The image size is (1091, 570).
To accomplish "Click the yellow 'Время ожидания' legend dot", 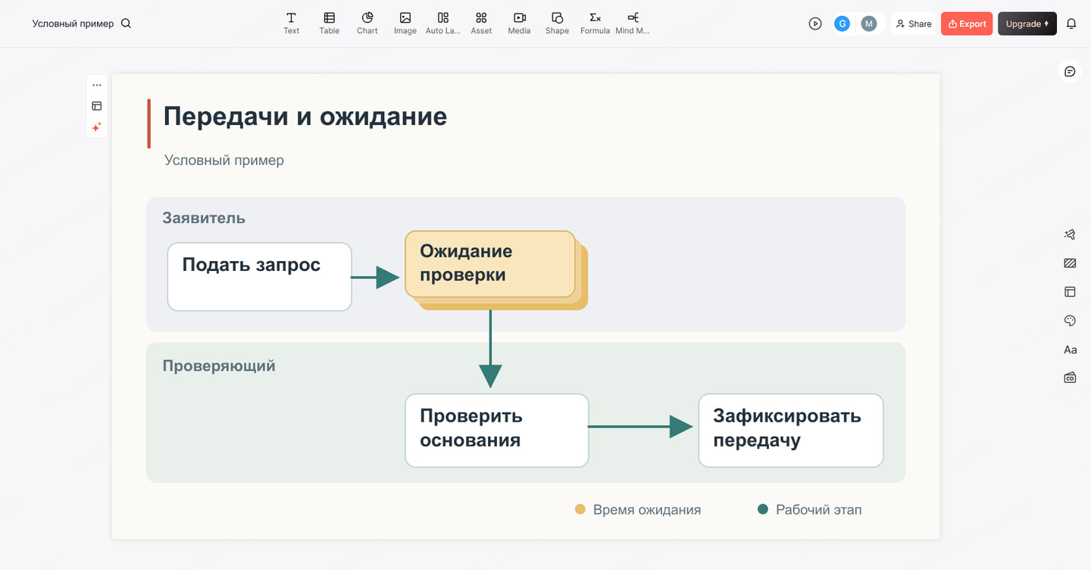I will pos(580,509).
